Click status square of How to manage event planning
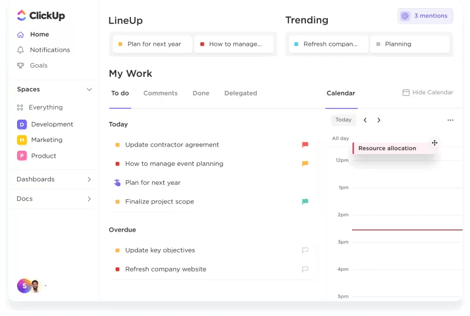Screen dimensions: 470x316 [x=117, y=164]
